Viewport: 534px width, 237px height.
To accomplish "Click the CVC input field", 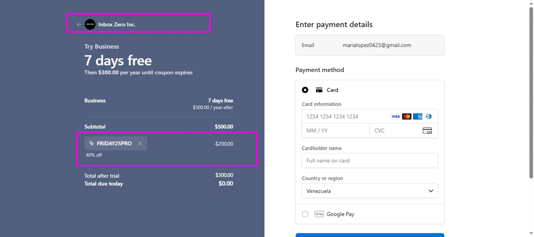I will 395,131.
